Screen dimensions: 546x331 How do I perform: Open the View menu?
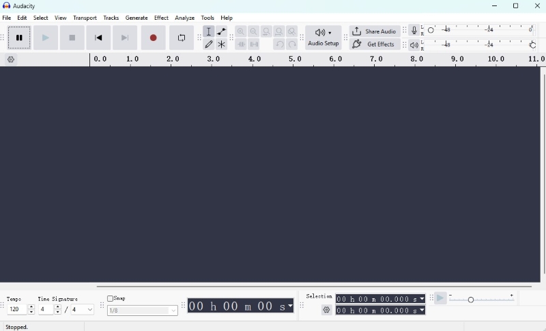click(60, 18)
